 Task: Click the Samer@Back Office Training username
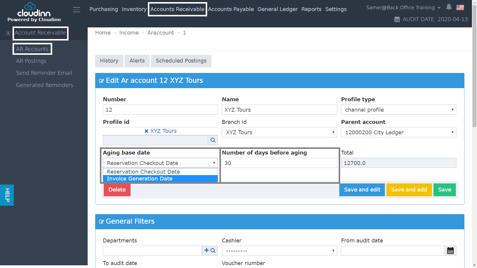(400, 8)
